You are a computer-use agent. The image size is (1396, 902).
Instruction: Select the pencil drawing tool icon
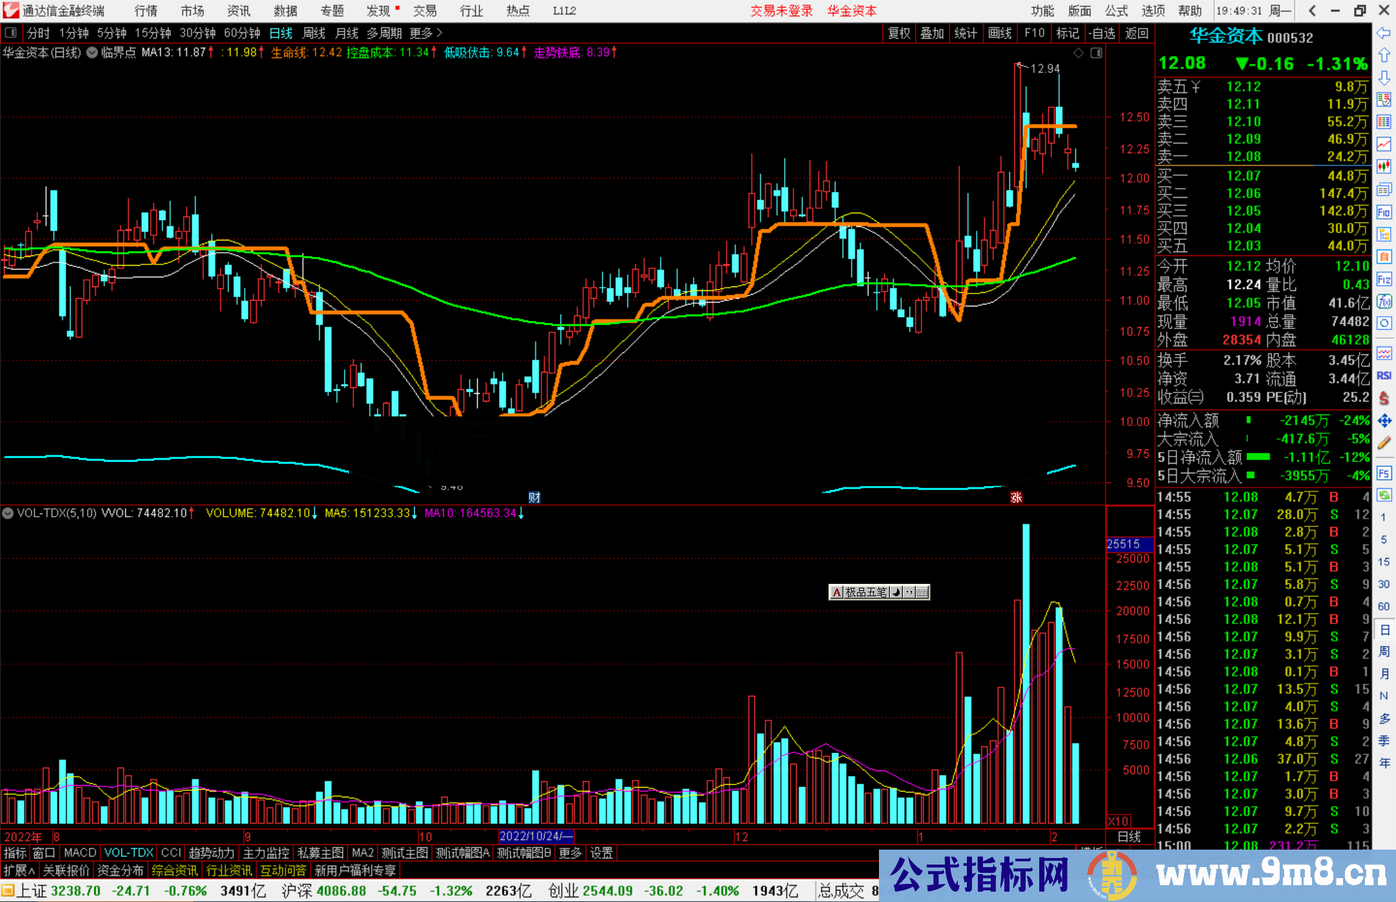click(x=1384, y=443)
